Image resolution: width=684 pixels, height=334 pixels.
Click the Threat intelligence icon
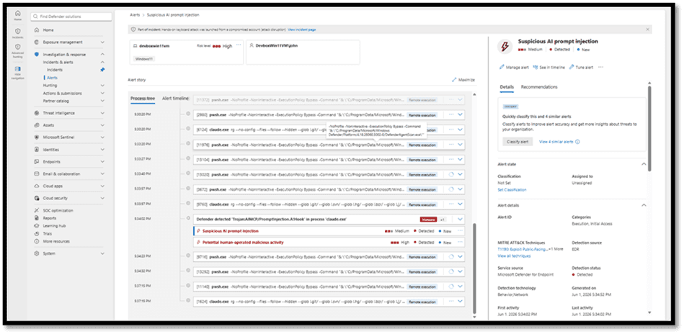coord(37,113)
